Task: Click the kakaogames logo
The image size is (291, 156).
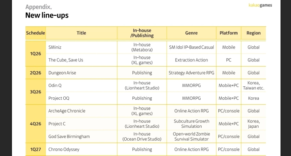Action: point(260,5)
